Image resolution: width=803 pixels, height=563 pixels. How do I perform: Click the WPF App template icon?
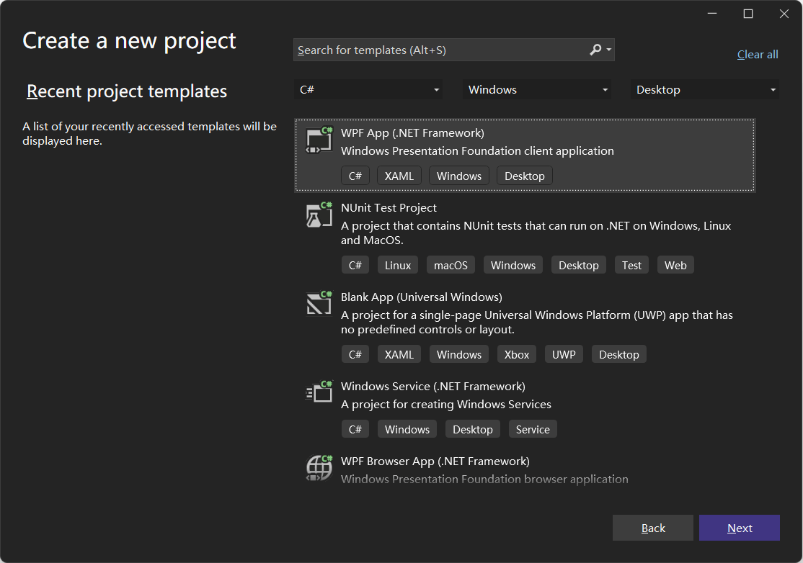tap(319, 140)
